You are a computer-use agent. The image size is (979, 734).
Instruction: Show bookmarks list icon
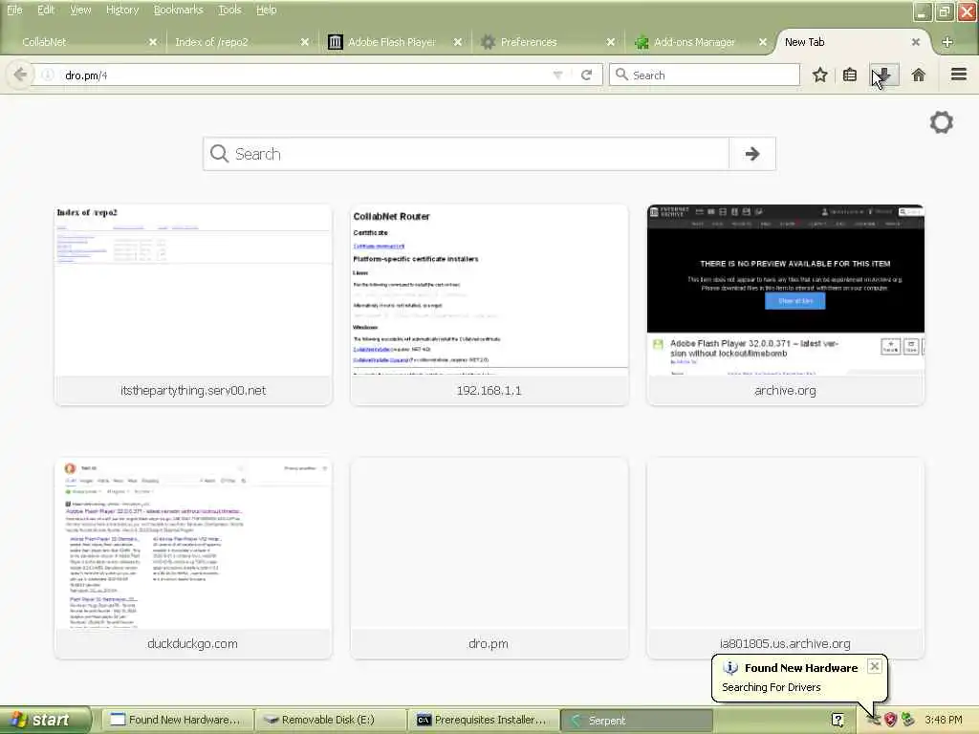pyautogui.click(x=850, y=75)
